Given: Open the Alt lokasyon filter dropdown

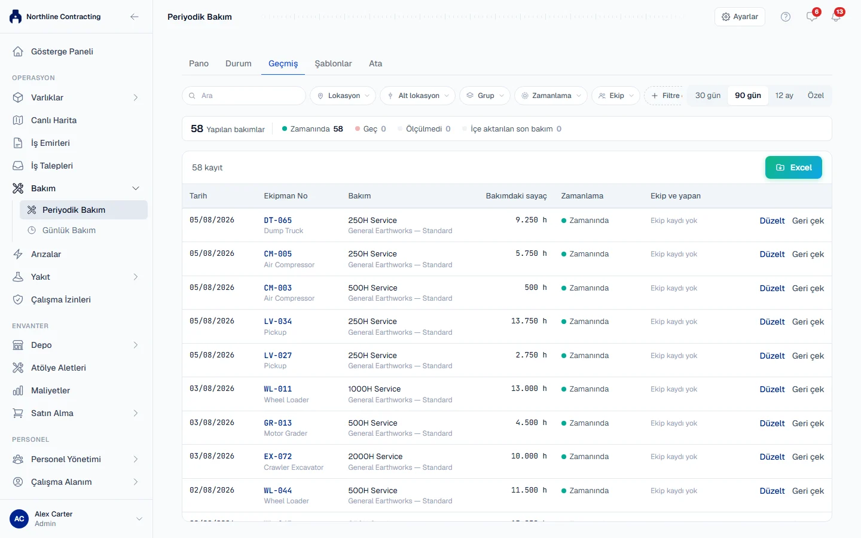Looking at the screenshot, I should point(418,96).
